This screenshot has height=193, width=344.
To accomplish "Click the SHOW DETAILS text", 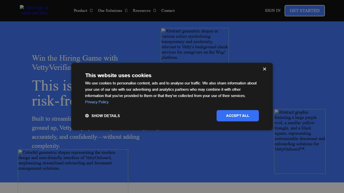I will tap(106, 116).
